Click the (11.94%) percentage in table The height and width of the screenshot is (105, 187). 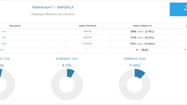coord(149,44)
